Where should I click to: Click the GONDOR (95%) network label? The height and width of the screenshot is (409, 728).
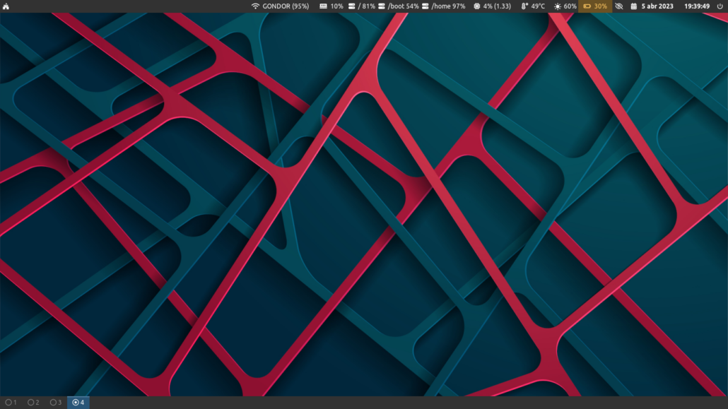click(x=286, y=6)
